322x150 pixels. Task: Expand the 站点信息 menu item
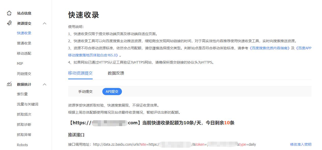click(24, 13)
